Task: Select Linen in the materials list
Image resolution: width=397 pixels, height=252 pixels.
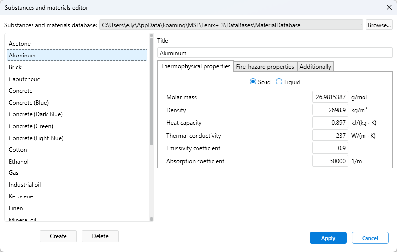Action: tap(77, 208)
